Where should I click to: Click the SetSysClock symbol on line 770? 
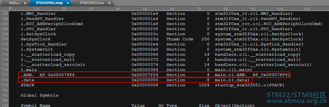36,39
